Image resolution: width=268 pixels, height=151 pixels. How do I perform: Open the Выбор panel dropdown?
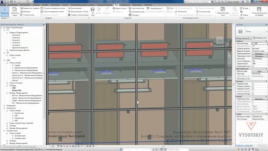(5, 18)
